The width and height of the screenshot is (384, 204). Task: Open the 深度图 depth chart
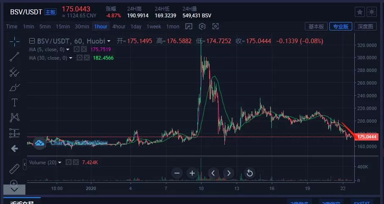[x=365, y=26]
